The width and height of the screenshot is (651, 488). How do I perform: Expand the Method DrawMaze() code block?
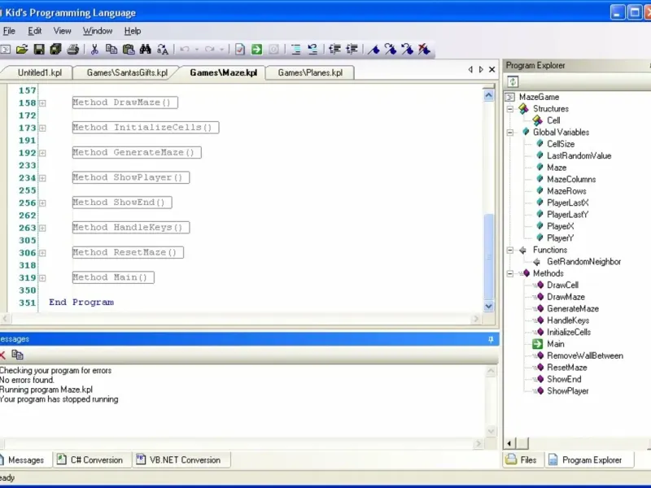42,103
